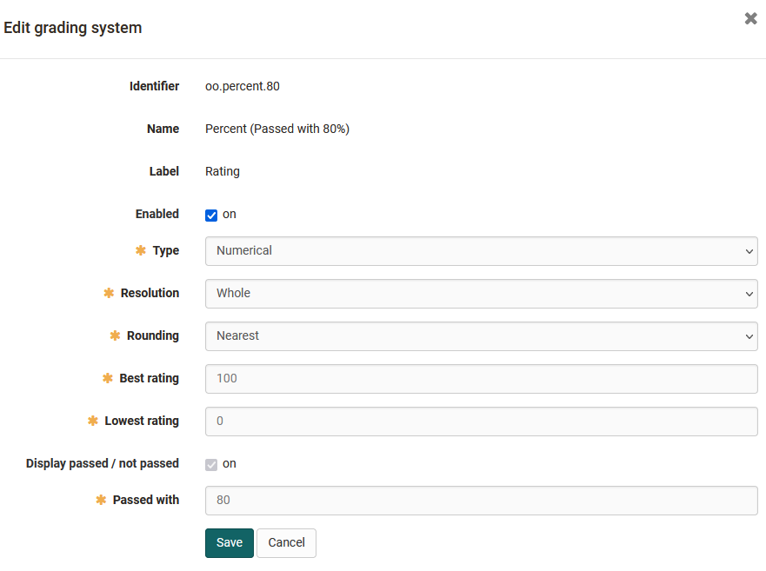Screen dimensions: 766x571
Task: Click the mandatory asterisk beside Type
Action: (141, 250)
